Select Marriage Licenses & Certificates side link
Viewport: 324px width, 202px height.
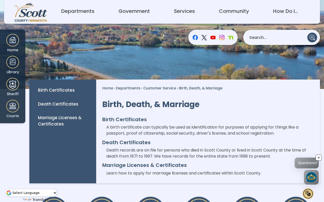(60, 121)
